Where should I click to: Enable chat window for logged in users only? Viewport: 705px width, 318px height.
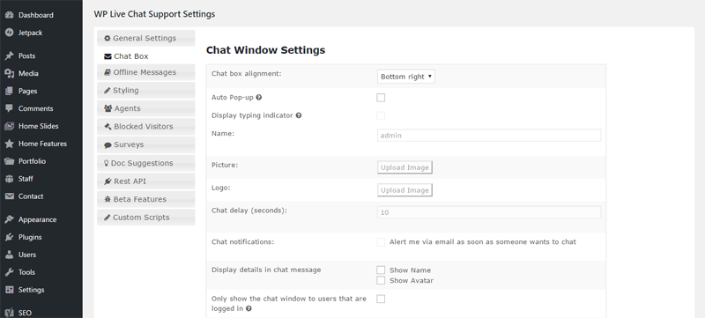[381, 299]
